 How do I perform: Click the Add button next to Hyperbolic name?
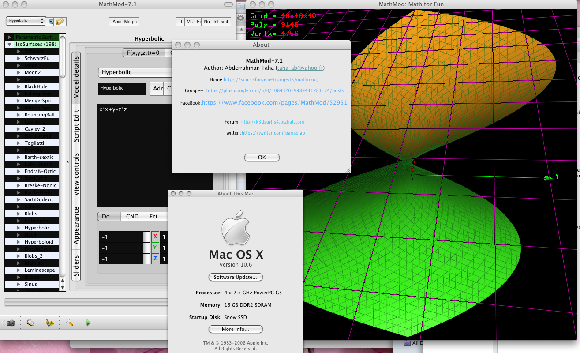click(x=158, y=88)
